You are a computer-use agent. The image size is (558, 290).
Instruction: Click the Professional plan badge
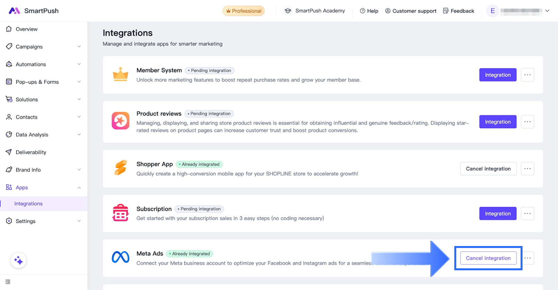(243, 11)
